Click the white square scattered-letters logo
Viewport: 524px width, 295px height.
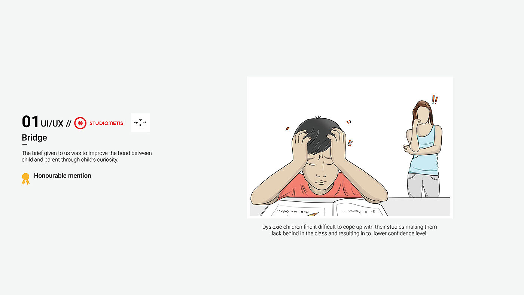140,122
